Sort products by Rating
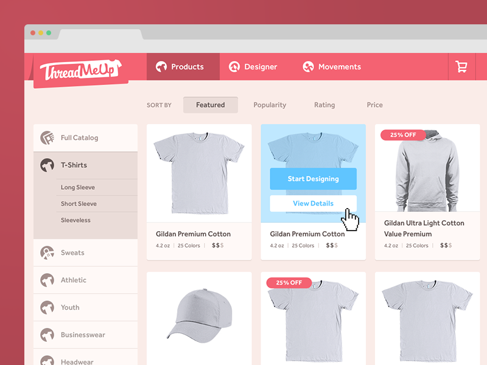The width and height of the screenshot is (487, 365). coord(324,105)
